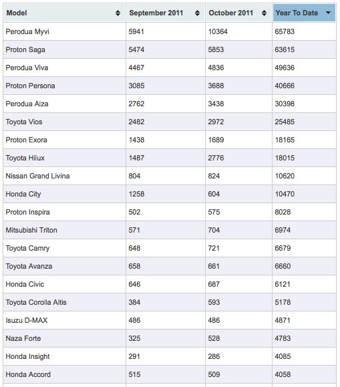Viewport: 340px width, 387px height.
Task: Select the Toyota Corolla Altis row
Action: coord(170,302)
